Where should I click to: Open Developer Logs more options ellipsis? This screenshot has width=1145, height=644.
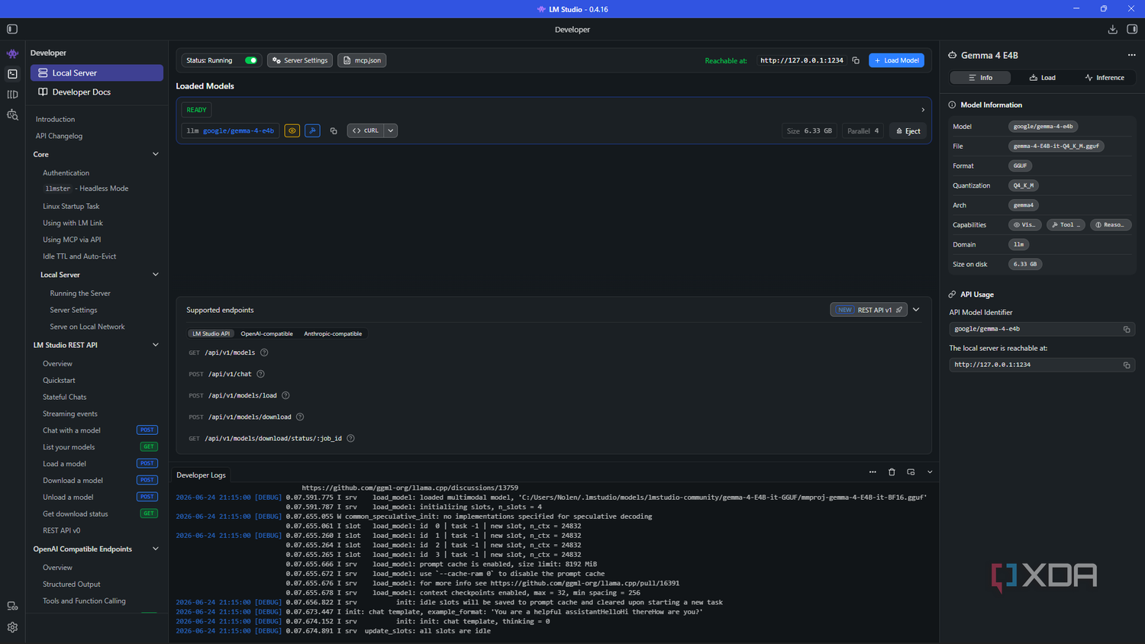tap(872, 472)
